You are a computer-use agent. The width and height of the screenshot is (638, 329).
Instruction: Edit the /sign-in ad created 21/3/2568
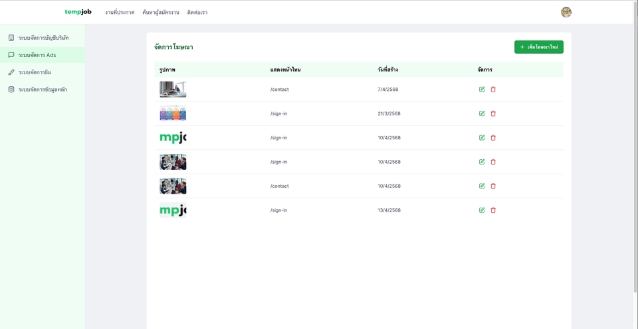(x=482, y=113)
